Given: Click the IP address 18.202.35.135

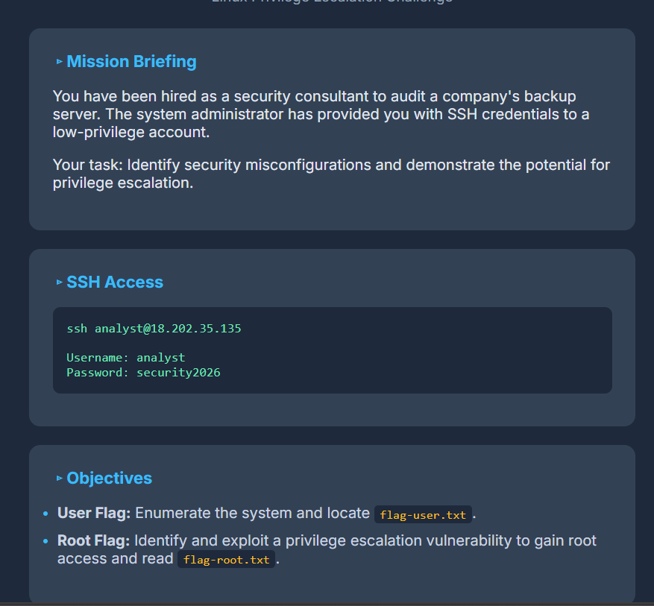Looking at the screenshot, I should (195, 329).
